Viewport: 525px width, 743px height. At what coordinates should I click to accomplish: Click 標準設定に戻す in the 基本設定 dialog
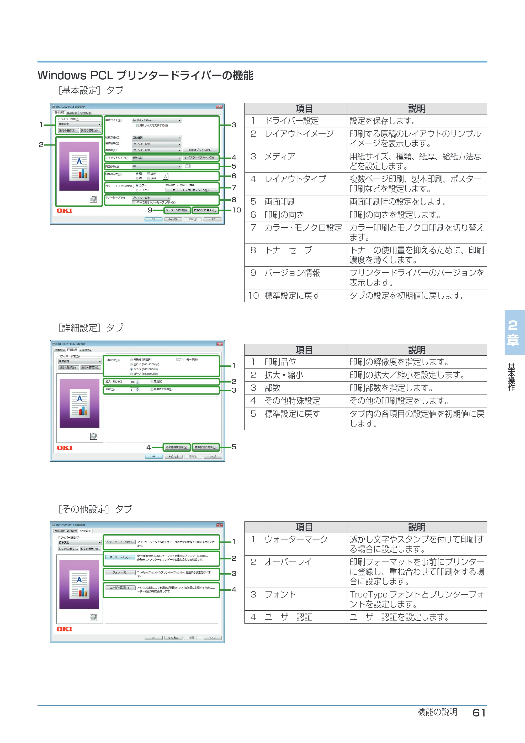point(205,210)
